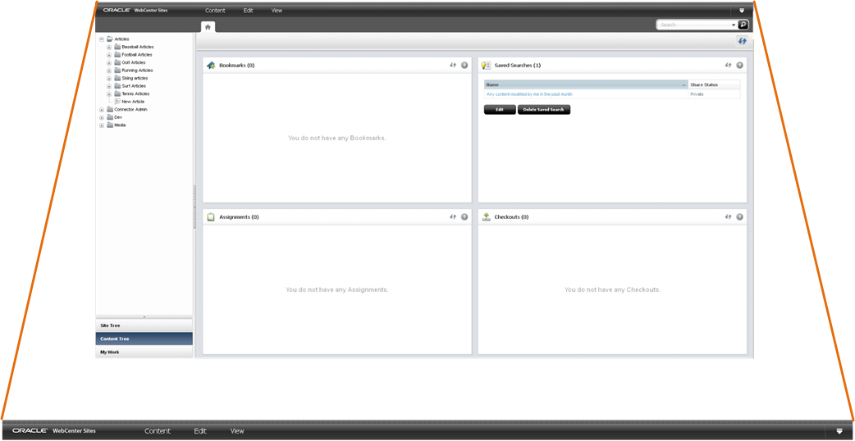The width and height of the screenshot is (855, 441).
Task: Click the blue refresh-all dashboard icon
Action: click(x=742, y=41)
